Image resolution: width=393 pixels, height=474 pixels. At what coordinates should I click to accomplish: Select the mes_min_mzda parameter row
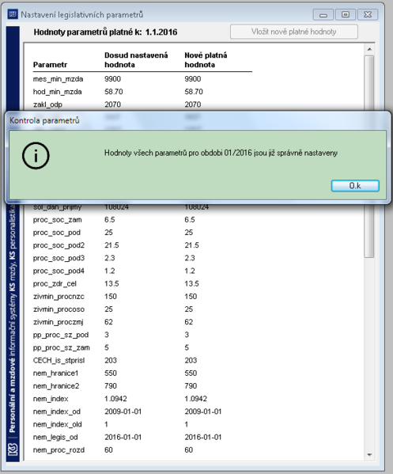[x=142, y=79]
